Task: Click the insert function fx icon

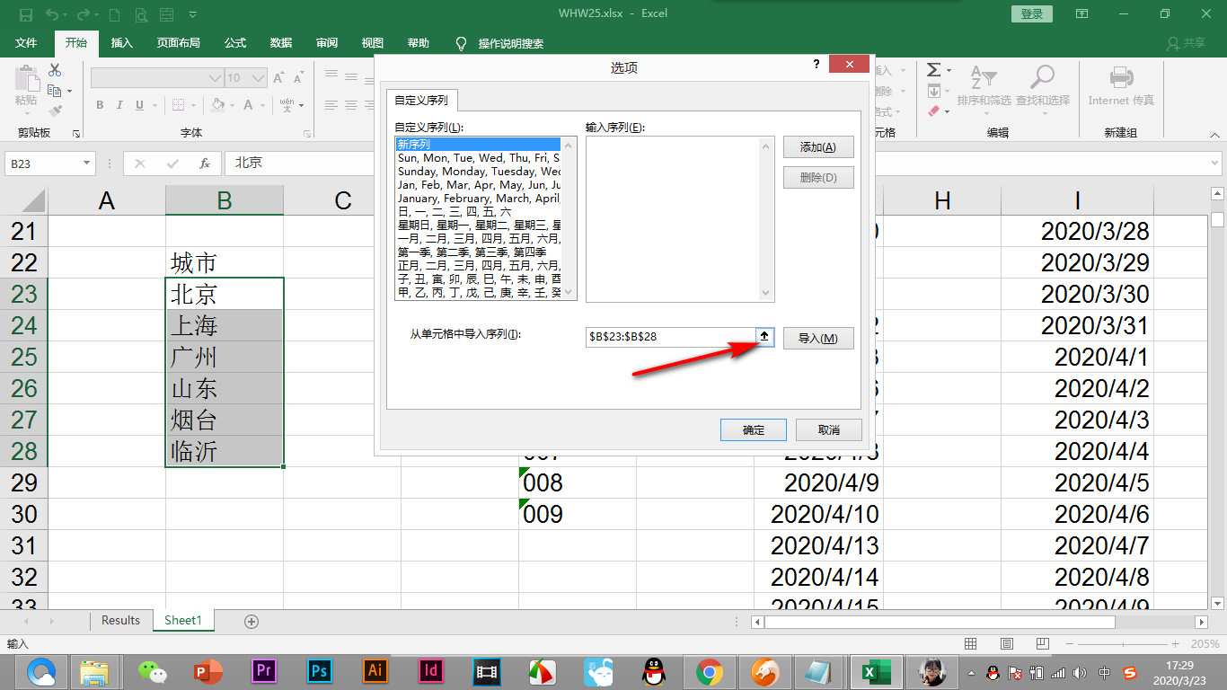Action: (205, 164)
